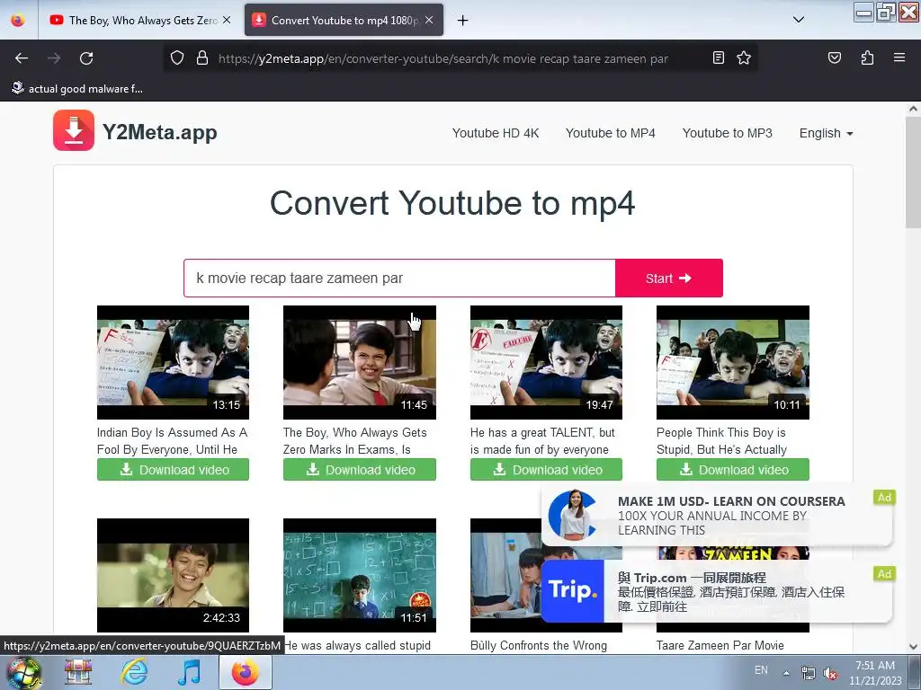Download video 'He has a great TALENT'
The width and height of the screenshot is (921, 690).
click(x=546, y=469)
